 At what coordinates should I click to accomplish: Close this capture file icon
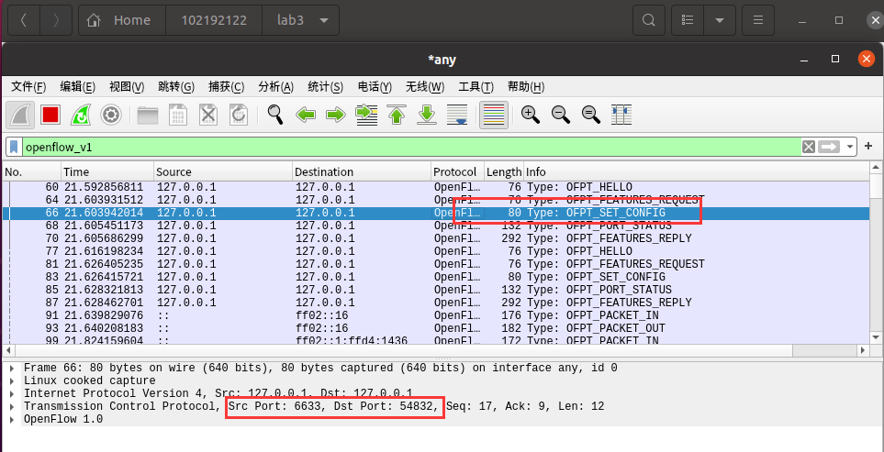208,116
